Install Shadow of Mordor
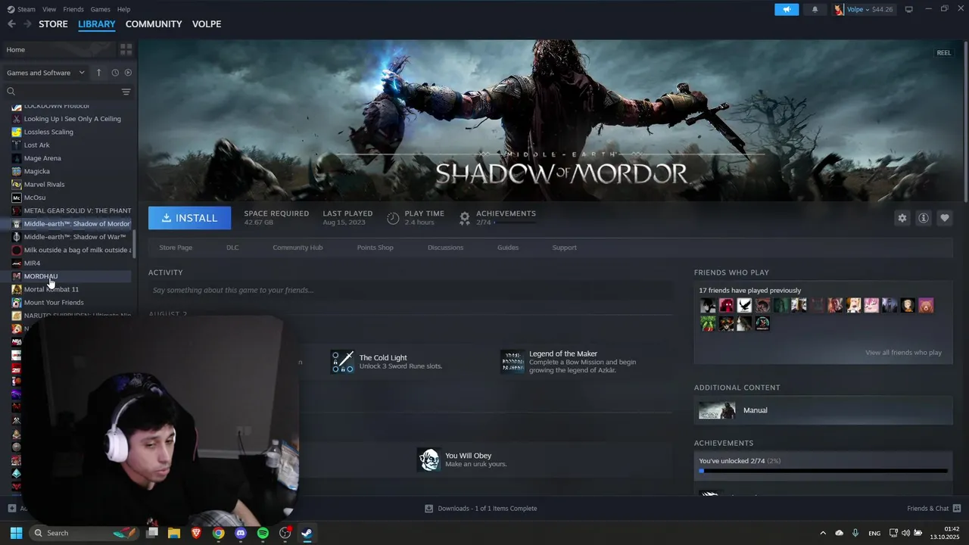969x545 pixels. (x=189, y=218)
